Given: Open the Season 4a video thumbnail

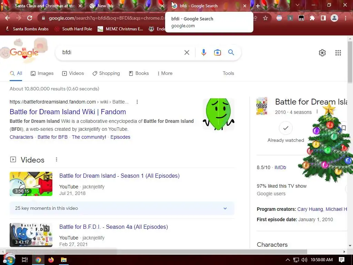Looking at the screenshot, I should click(x=31, y=235).
